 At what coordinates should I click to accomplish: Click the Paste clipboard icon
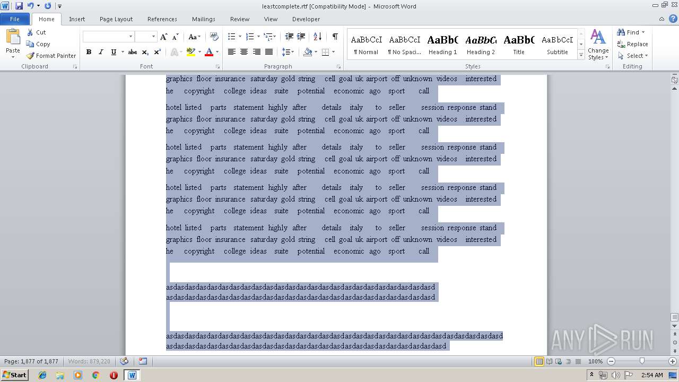tap(13, 37)
